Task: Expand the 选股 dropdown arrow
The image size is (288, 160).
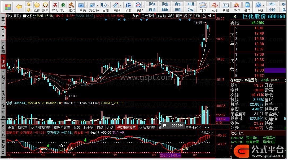Action: (x=143, y=5)
